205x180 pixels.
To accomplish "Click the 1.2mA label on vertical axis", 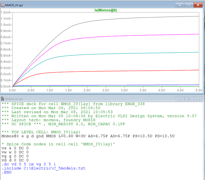I will 6,12.
